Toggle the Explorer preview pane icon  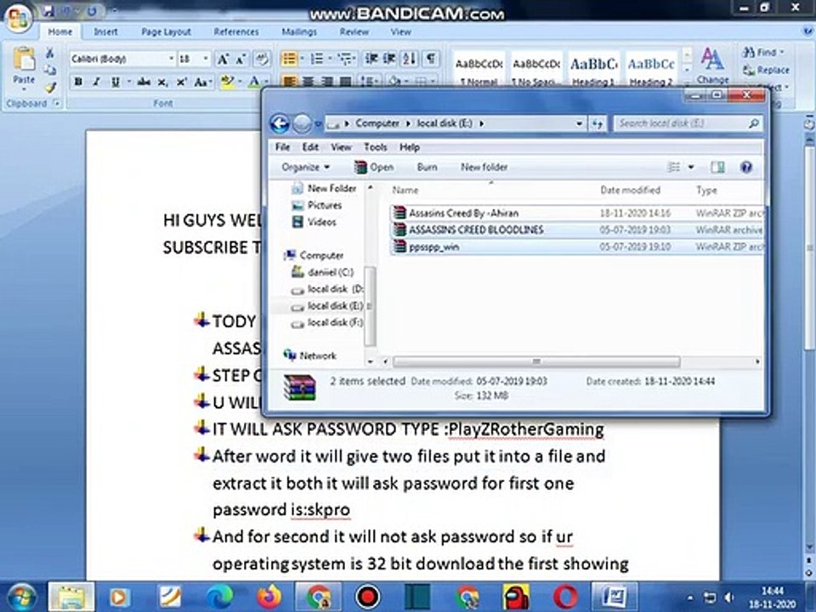point(717,167)
